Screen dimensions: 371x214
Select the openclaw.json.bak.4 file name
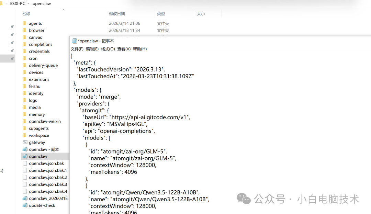(48, 191)
